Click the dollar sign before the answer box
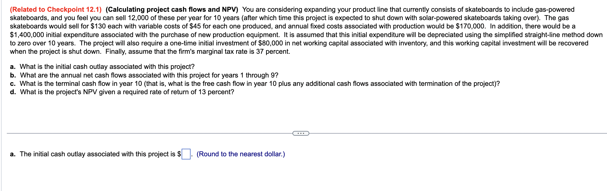The width and height of the screenshot is (607, 191). click(179, 154)
